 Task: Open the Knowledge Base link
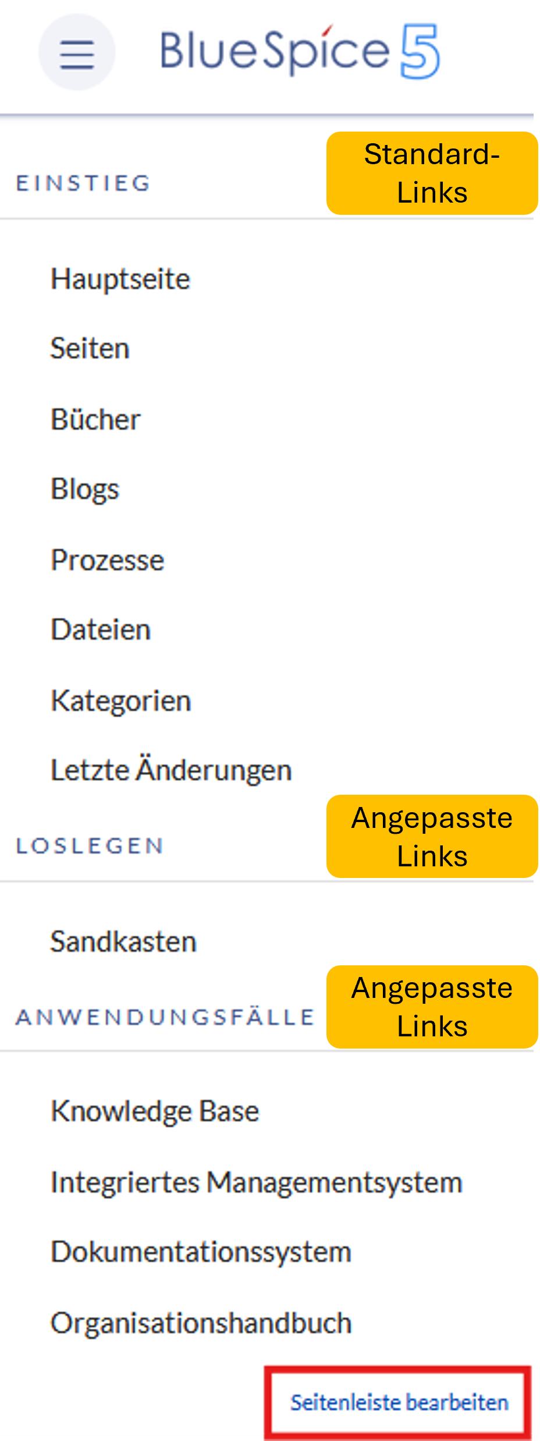point(155,1111)
